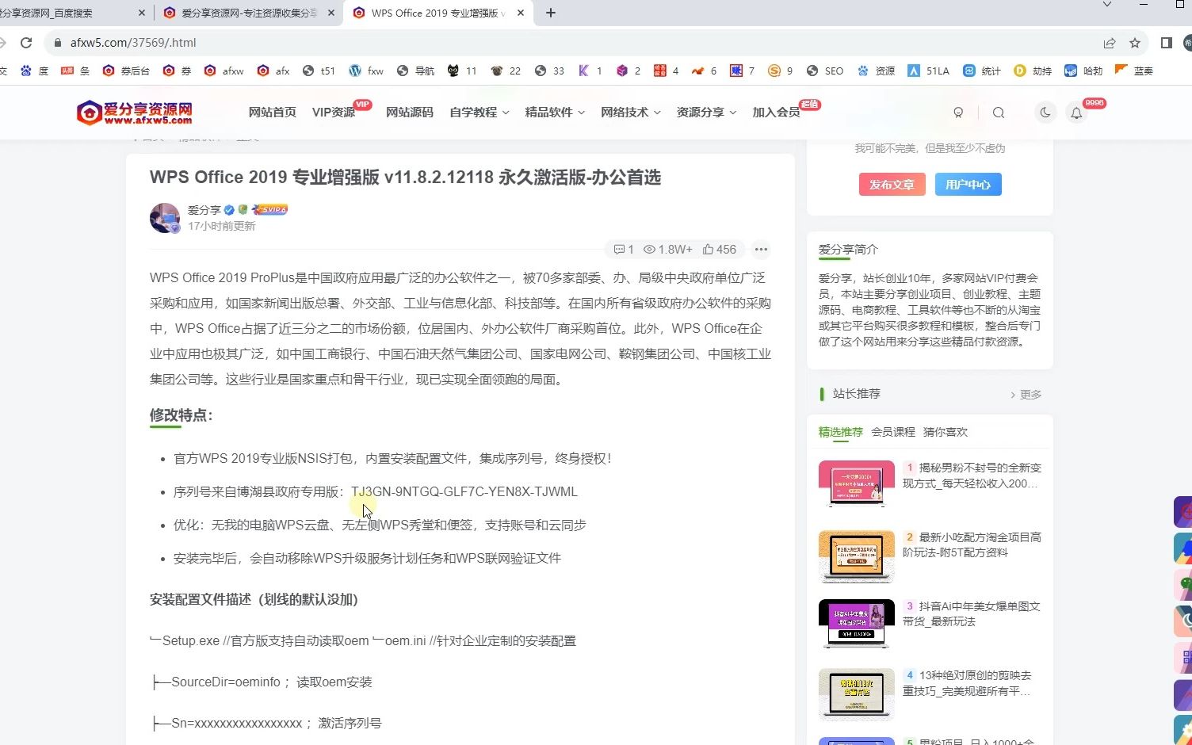Expand the 网络技术 dropdown menu
This screenshot has width=1192, height=745.
630,113
